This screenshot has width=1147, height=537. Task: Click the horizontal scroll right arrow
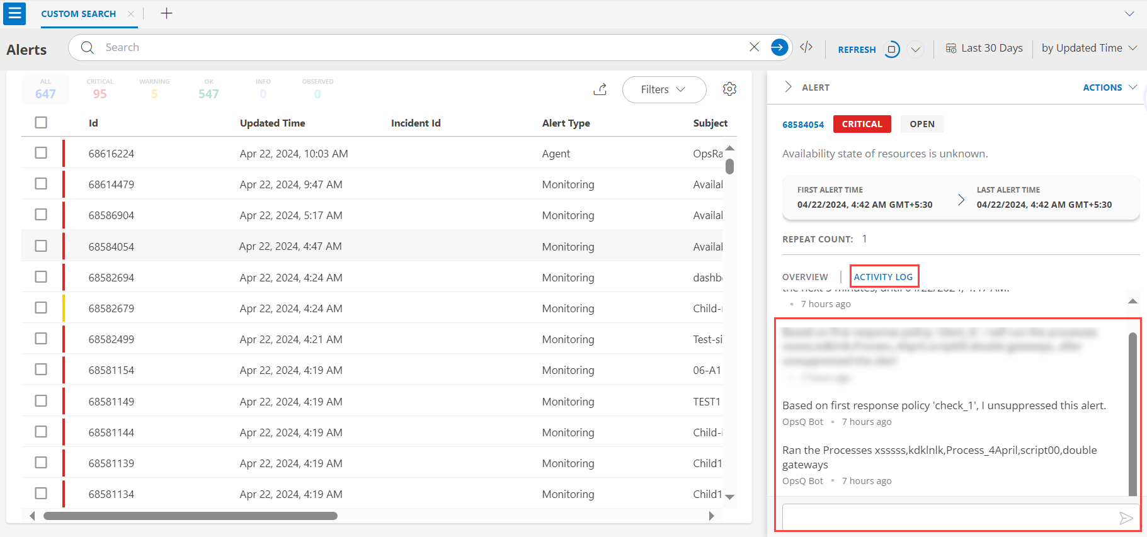[712, 516]
